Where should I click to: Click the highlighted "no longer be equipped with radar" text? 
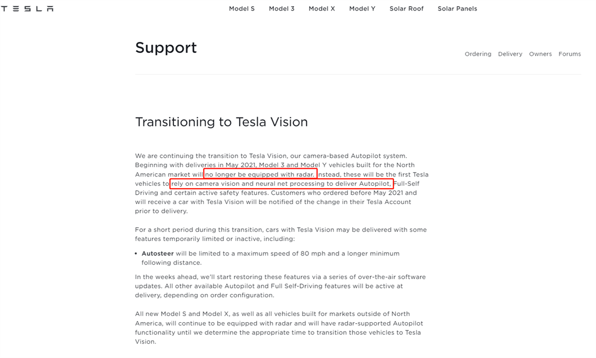pyautogui.click(x=260, y=174)
